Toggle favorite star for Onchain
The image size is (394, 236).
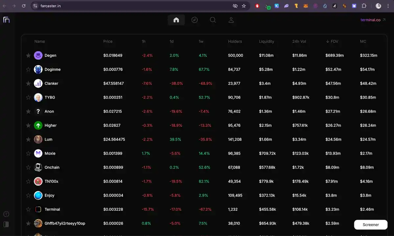[28, 167]
